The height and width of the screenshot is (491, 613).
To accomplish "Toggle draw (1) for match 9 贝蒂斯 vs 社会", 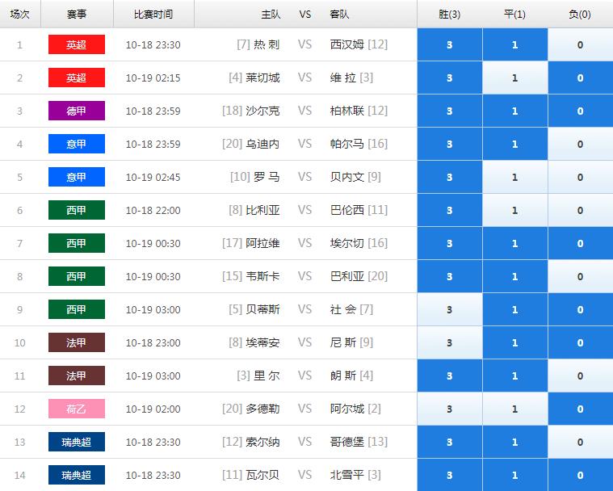I will point(515,309).
